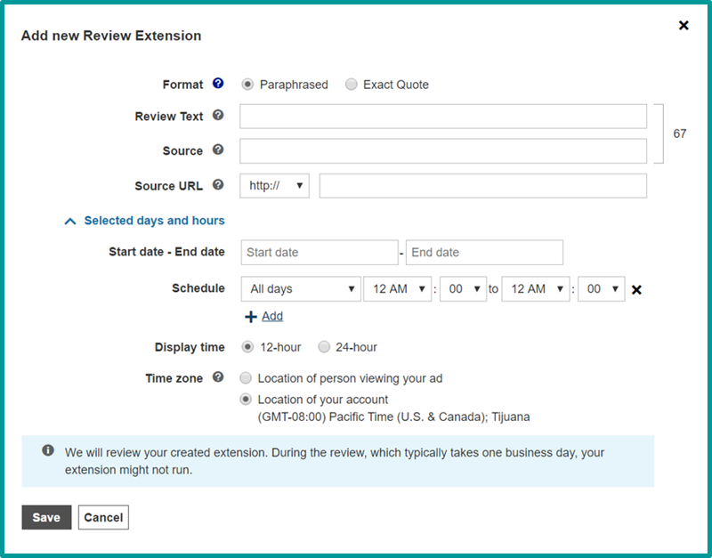
Task: Open the http:// protocol dropdown
Action: [275, 186]
